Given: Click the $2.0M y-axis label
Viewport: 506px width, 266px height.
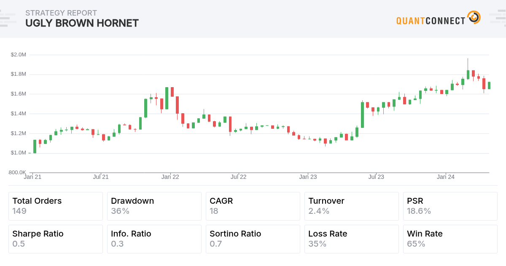Looking at the screenshot, I should 19,55.
